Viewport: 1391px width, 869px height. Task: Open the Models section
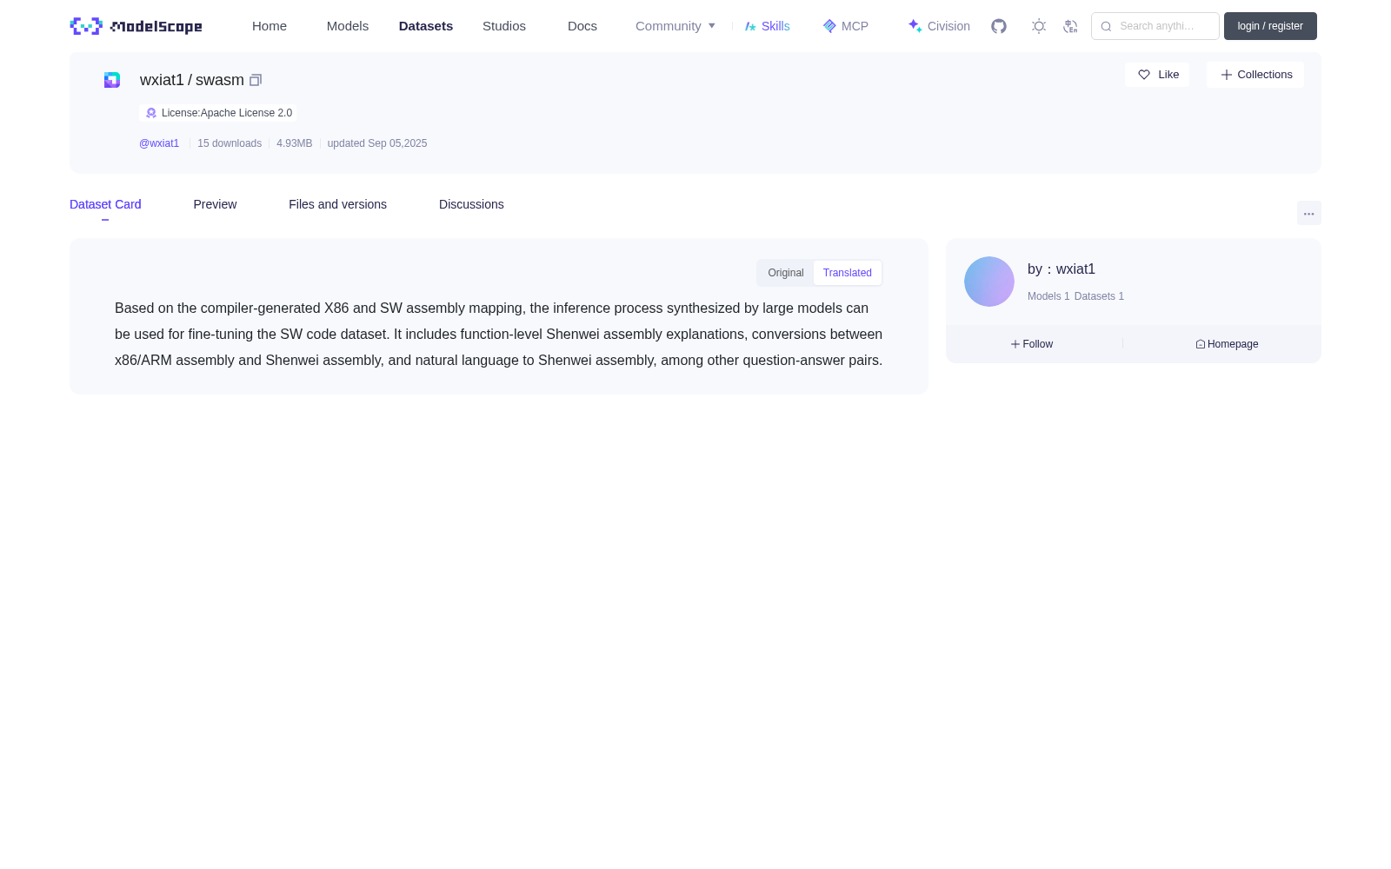pos(348,26)
